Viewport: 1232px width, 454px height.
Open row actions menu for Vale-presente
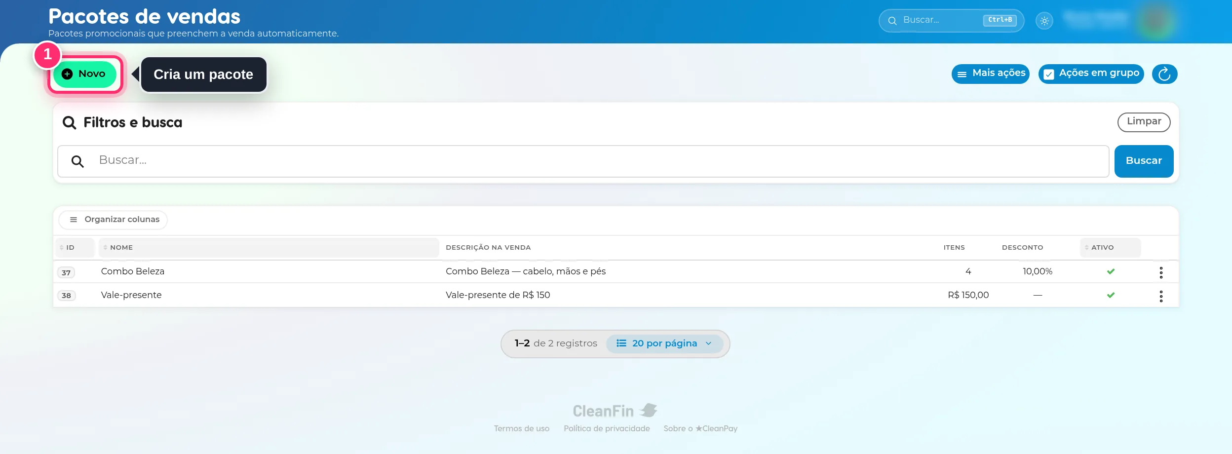[x=1161, y=296]
